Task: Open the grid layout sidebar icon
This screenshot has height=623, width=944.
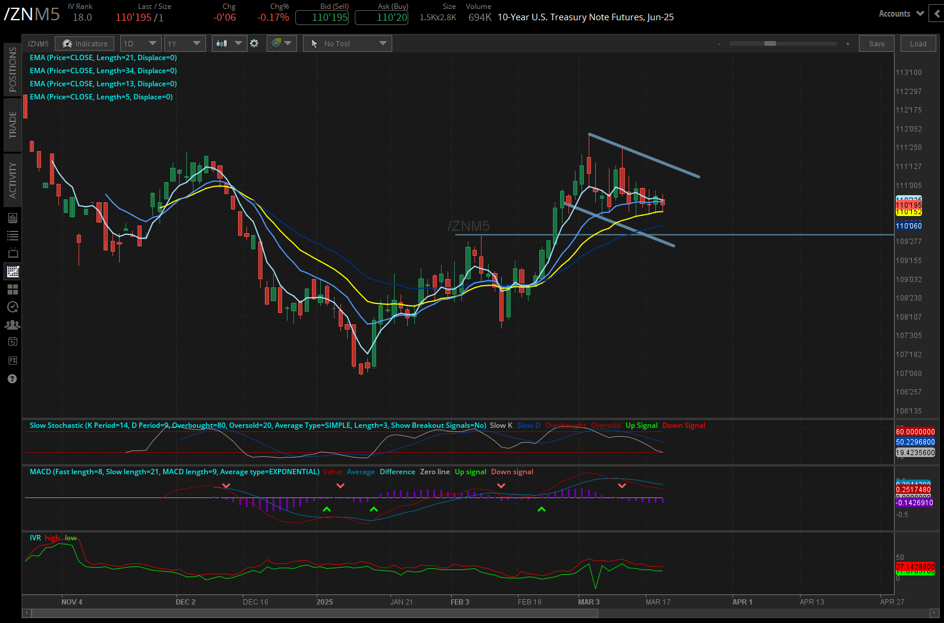Action: [x=12, y=289]
